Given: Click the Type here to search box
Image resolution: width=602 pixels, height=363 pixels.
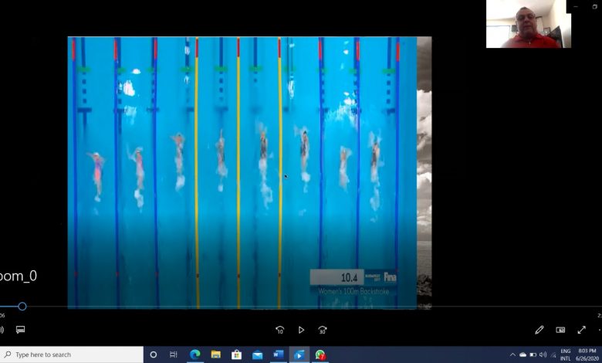Looking at the screenshot, I should pyautogui.click(x=72, y=355).
